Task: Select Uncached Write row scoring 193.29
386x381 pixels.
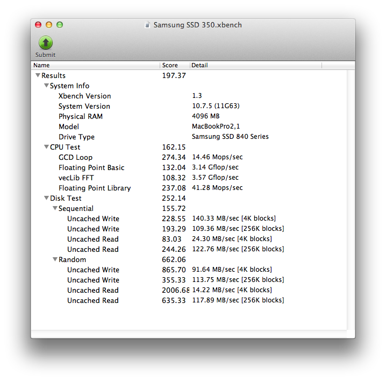Action: click(x=189, y=229)
